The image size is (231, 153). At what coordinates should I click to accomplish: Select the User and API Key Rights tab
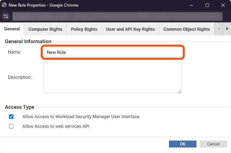[130, 29]
